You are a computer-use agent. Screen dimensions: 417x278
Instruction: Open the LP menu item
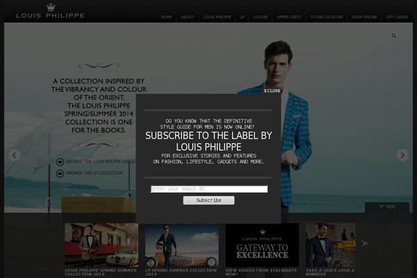[x=243, y=17]
